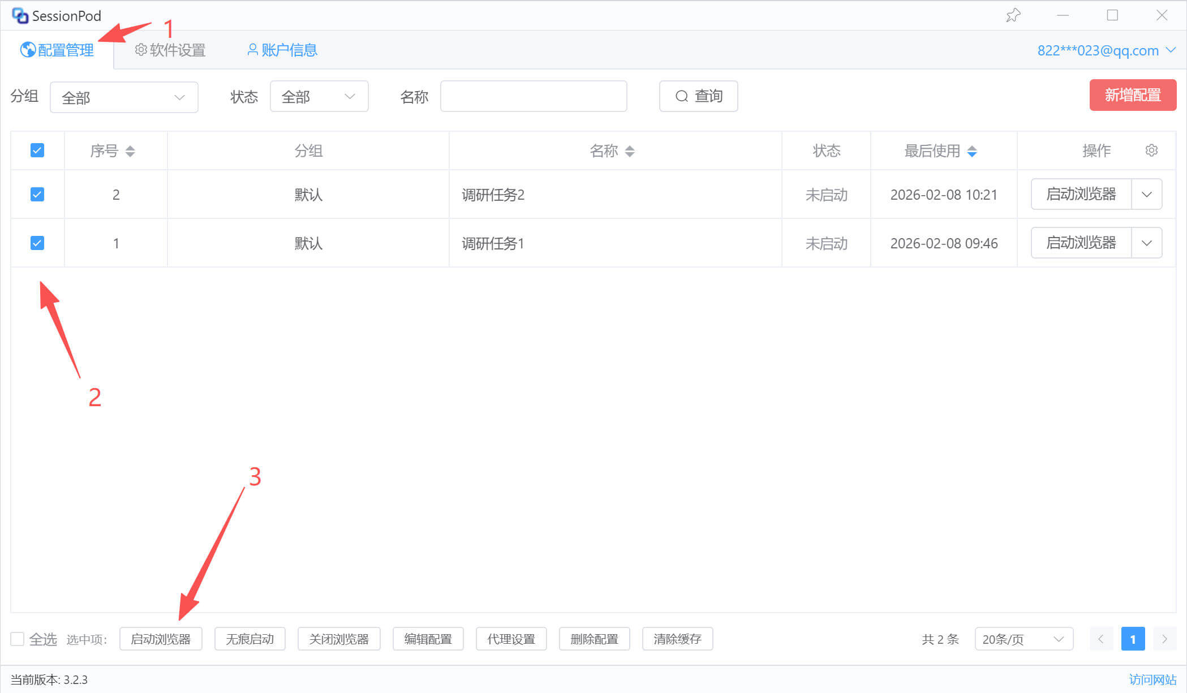Screen dimensions: 1187x693
Task: Sort by 序号 column arrows
Action: [130, 151]
